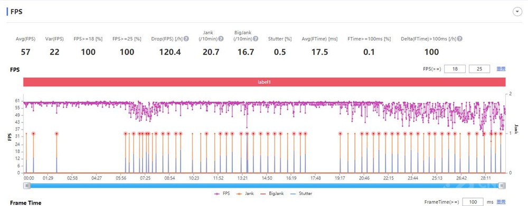
Task: Open the help icon beside Drop(FPS)
Action: [186, 38]
